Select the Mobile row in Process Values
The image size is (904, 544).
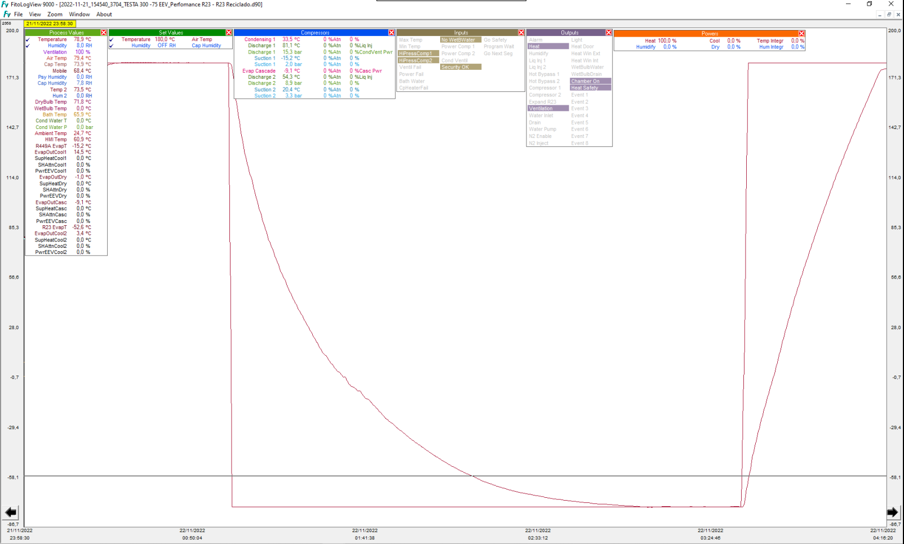pos(66,71)
